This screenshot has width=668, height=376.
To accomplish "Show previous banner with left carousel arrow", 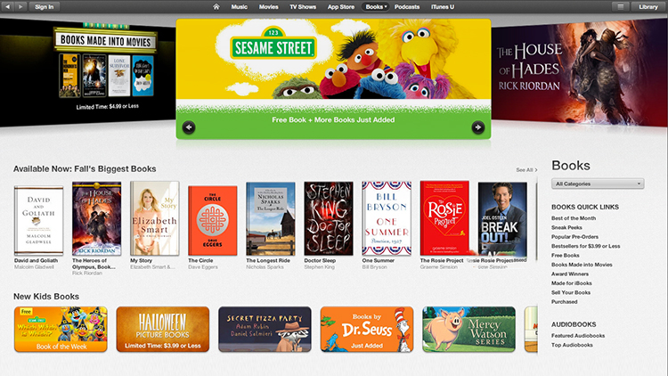I will tap(189, 127).
